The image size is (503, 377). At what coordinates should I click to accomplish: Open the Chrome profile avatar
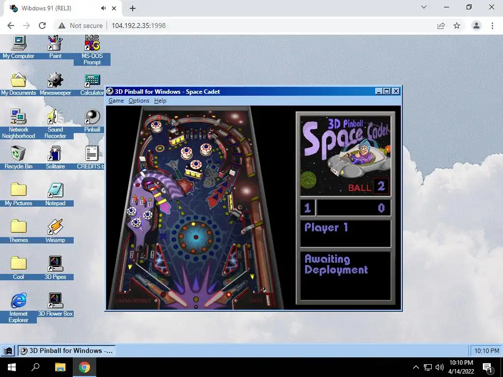(x=476, y=26)
